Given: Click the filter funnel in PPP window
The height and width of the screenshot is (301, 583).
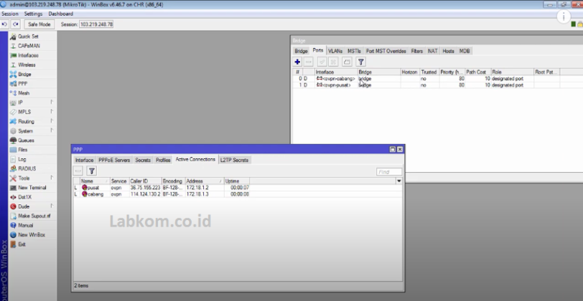Looking at the screenshot, I should coord(92,171).
